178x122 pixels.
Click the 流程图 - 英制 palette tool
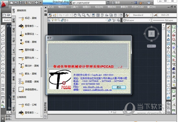click(x=28, y=82)
